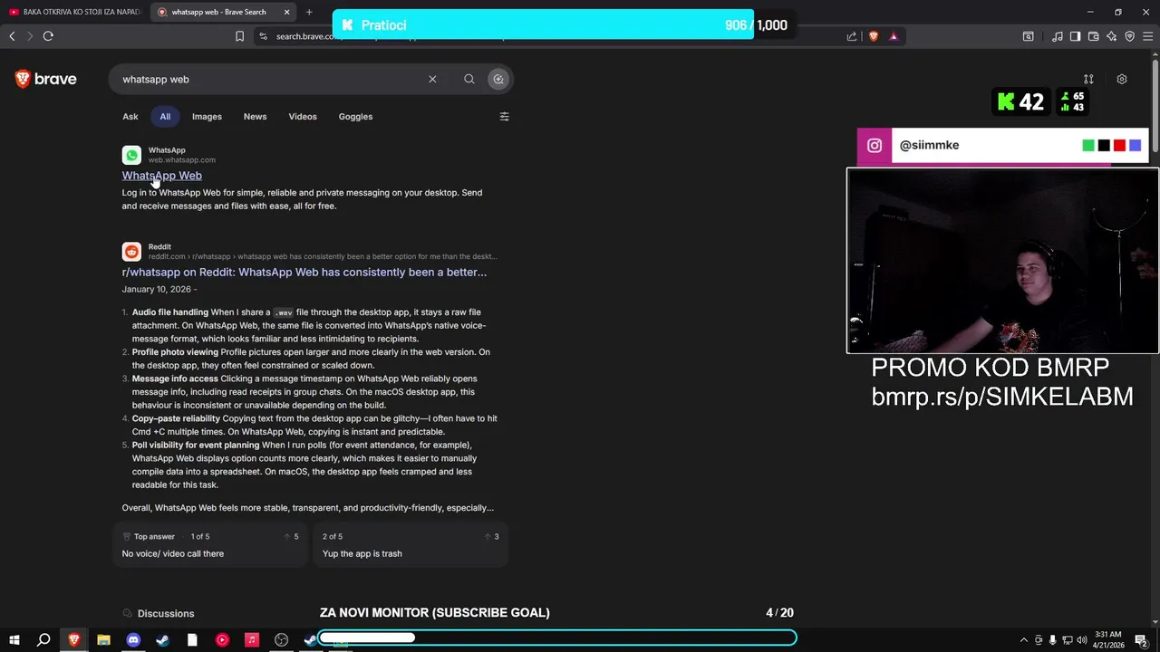Open the Brave Wallet icon
Viewport: 1160px width, 652px height.
click(1094, 36)
